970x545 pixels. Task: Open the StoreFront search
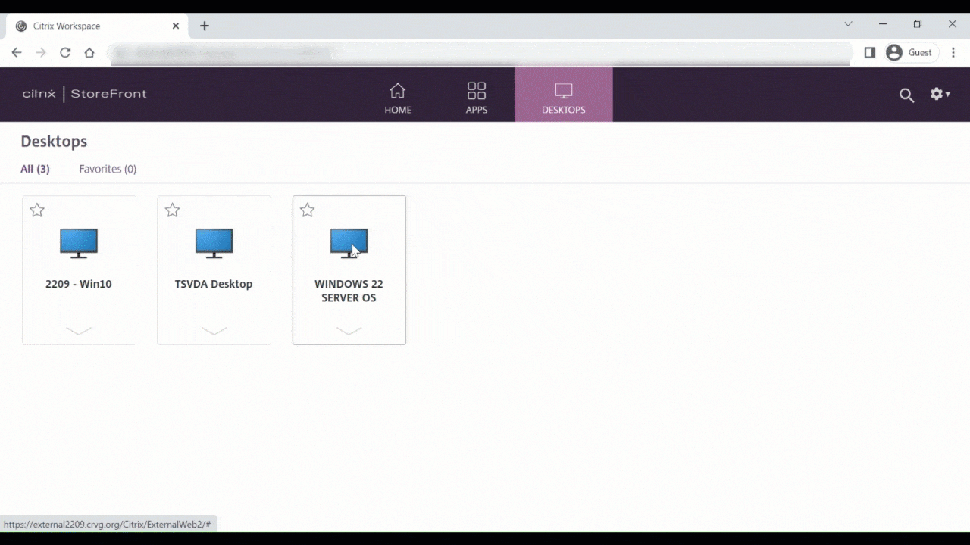tap(906, 95)
